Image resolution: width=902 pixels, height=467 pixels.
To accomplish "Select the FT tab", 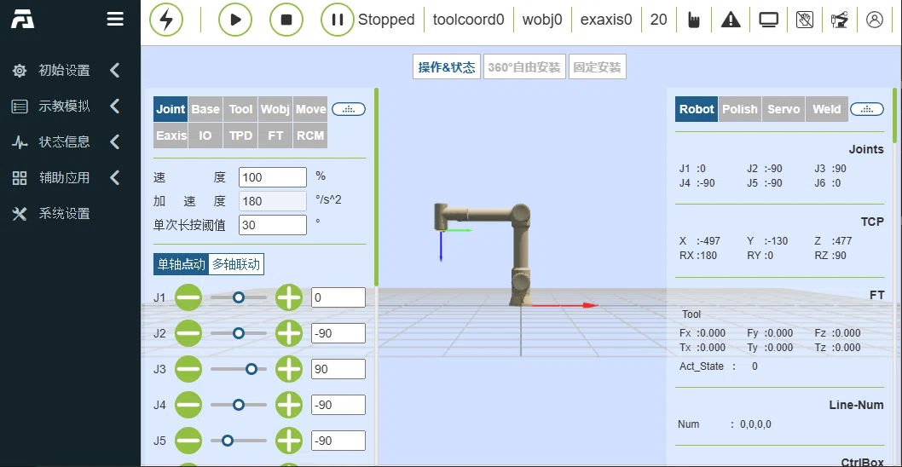I will click(275, 135).
